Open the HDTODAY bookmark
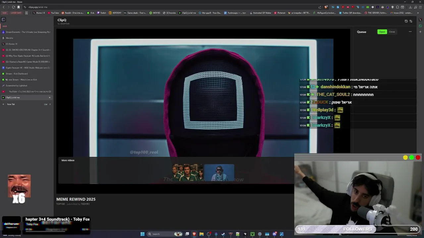The width and height of the screenshot is (424, 238). (115, 13)
